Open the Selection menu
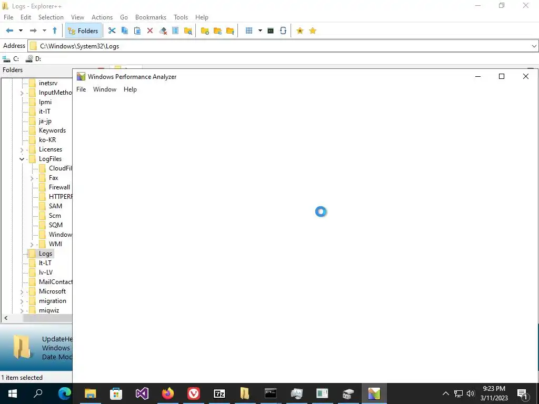539x404 pixels. 51,17
